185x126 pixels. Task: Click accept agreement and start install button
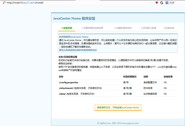click(118, 107)
